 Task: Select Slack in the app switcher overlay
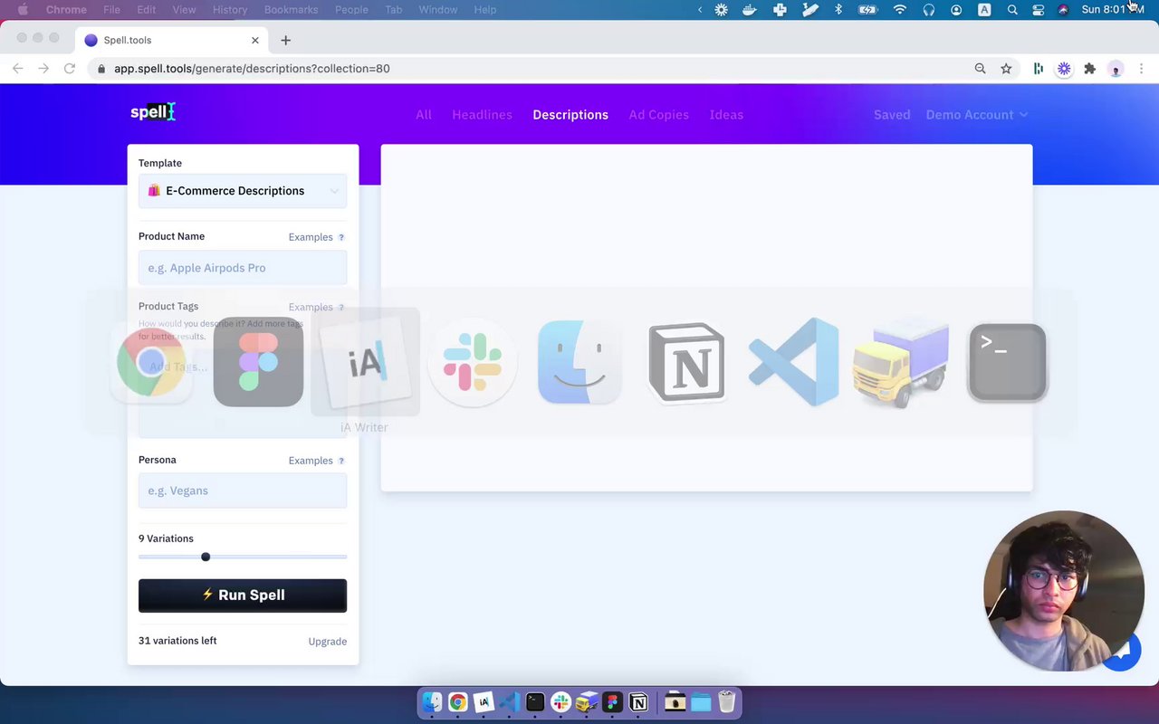472,362
